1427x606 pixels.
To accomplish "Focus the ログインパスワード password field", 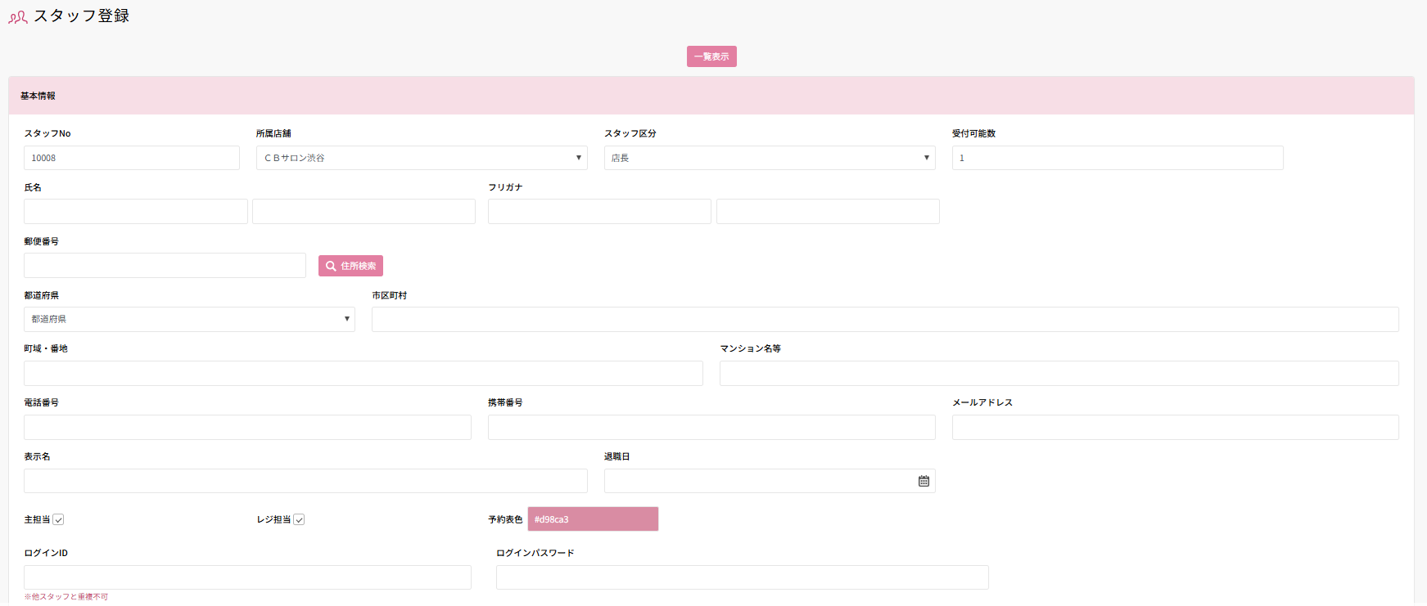I will pos(742,577).
